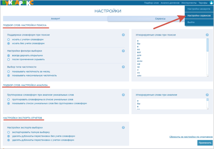Click the scrollbar of search ignored words

click(x=208, y=45)
